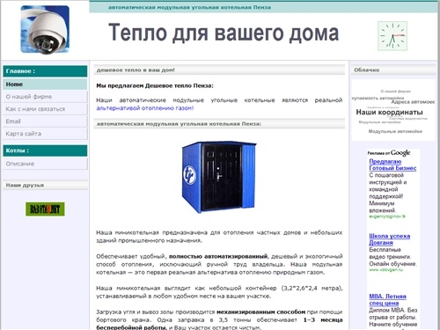Viewport: 440px width, 330px height.
Task: Click 'Мы предлагаем Дешевое тепло Пенза:' text
Action: [x=155, y=85]
